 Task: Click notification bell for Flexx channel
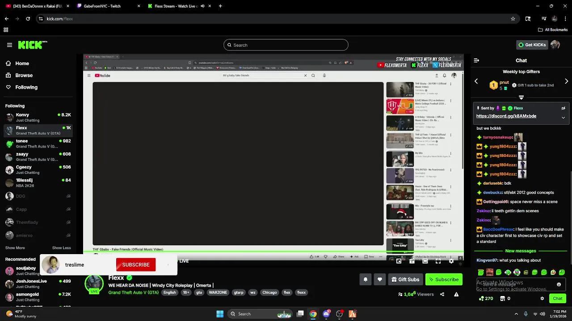pos(365,280)
